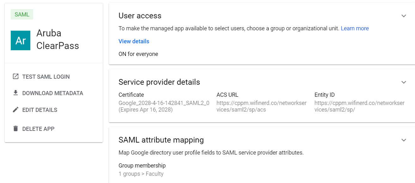The height and width of the screenshot is (183, 415).
Task: Click the ACS URL label
Action: (x=227, y=95)
